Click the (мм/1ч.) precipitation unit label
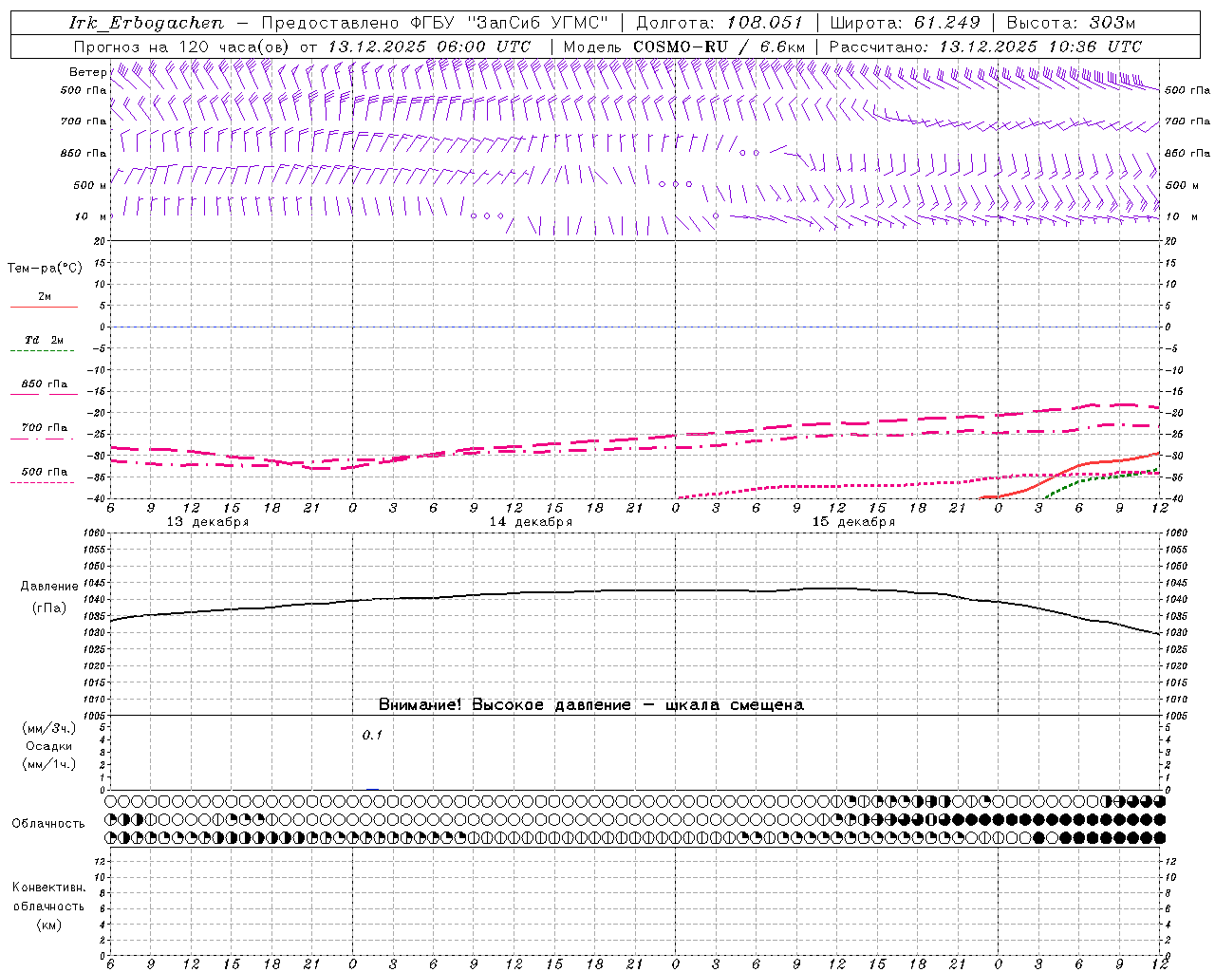The height and width of the screenshot is (972, 1215). click(x=49, y=764)
